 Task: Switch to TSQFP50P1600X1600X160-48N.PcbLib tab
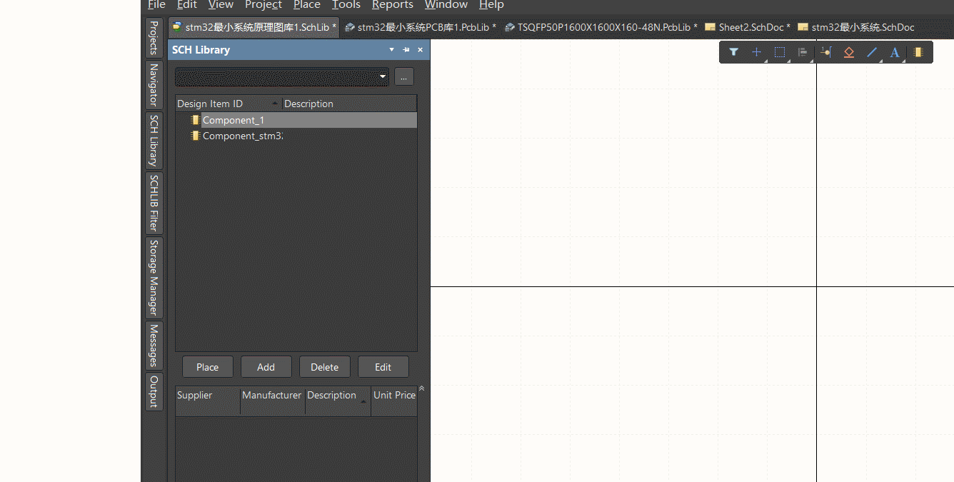[x=601, y=27]
